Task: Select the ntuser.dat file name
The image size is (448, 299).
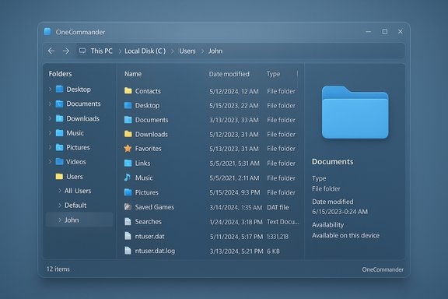Action: [x=149, y=237]
